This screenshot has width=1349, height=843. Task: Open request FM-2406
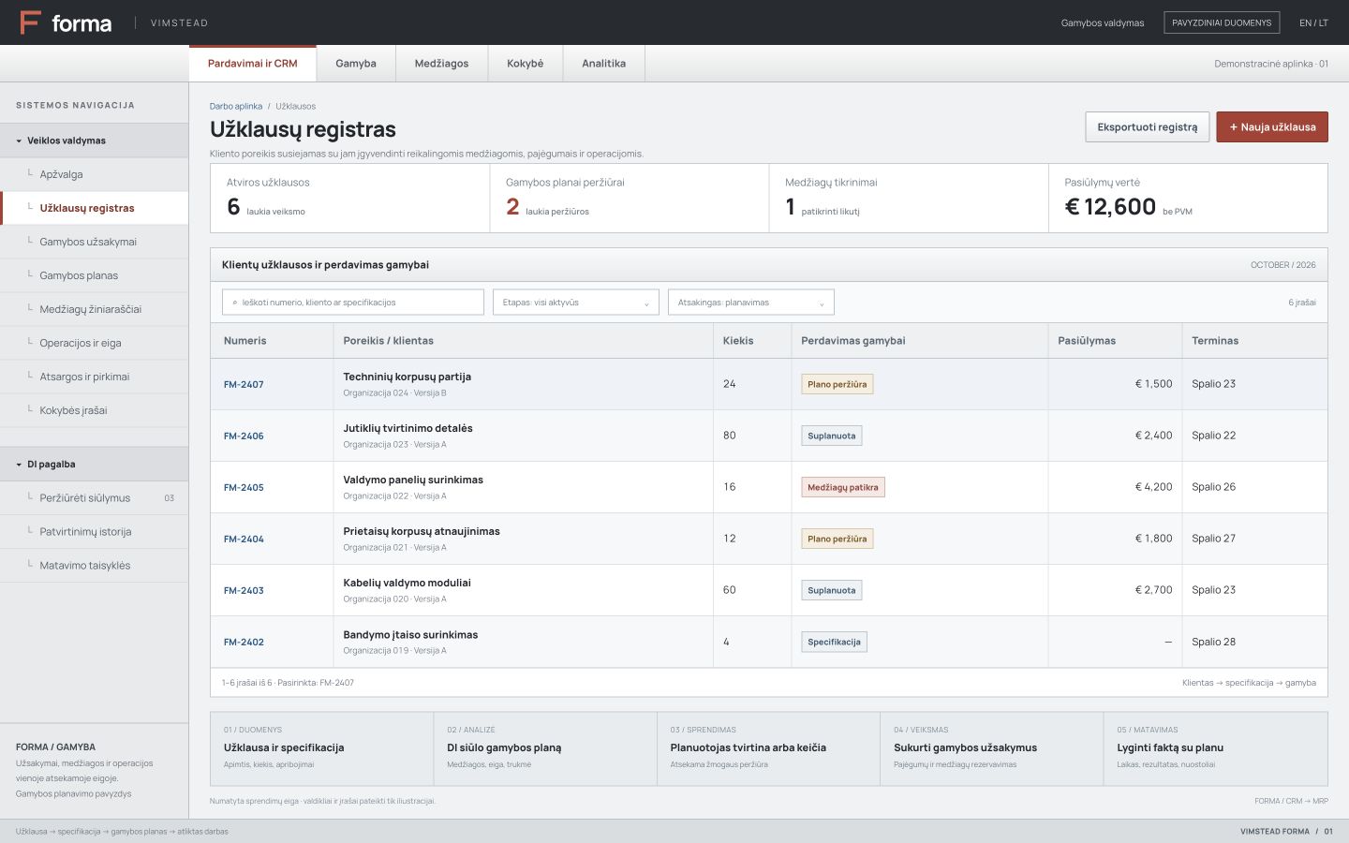tap(244, 436)
